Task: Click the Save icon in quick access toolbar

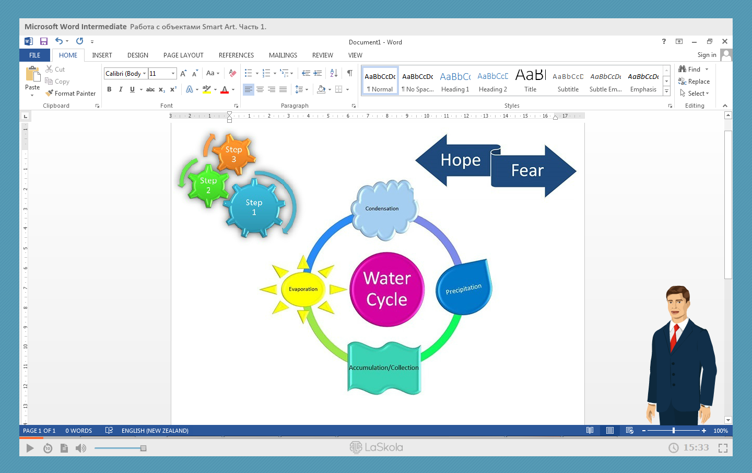Action: 44,41
